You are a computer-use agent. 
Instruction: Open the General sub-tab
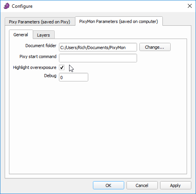tap(21, 35)
